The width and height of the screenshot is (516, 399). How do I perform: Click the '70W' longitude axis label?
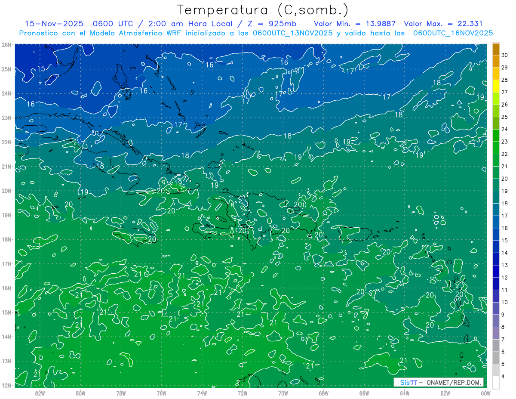[x=283, y=393]
